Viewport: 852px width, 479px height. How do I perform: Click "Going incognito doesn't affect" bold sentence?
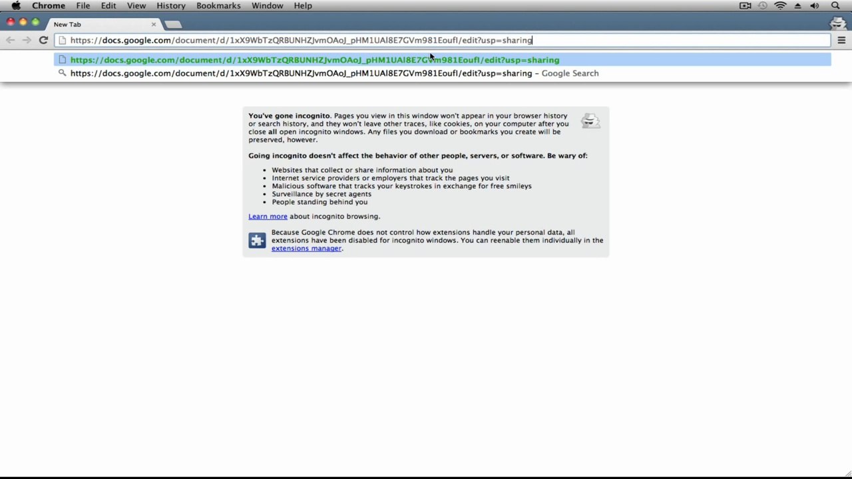418,156
